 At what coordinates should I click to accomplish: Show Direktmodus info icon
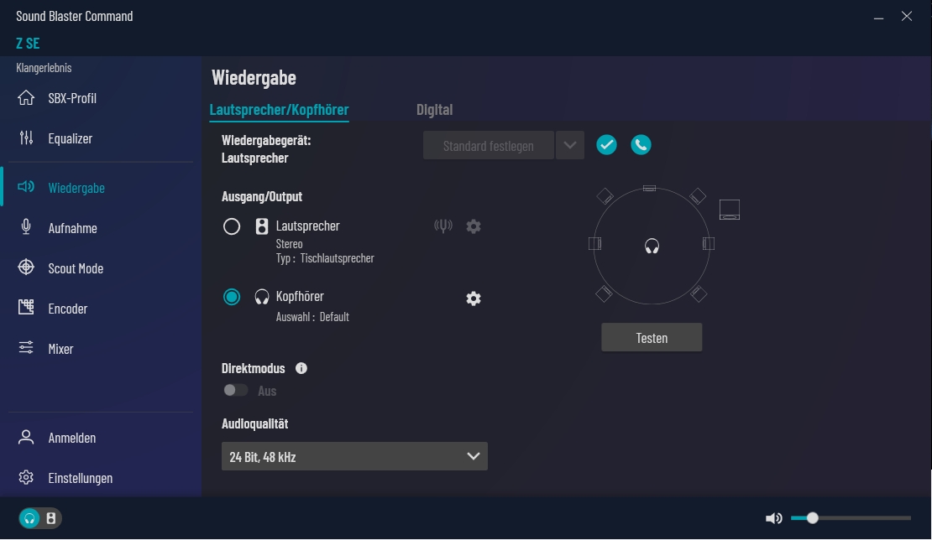301,368
